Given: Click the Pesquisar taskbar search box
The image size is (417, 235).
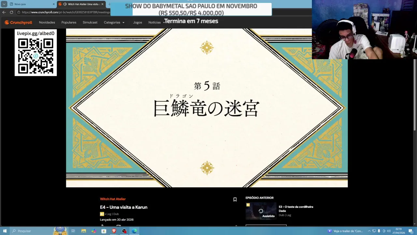Looking at the screenshot, I should coord(39,231).
